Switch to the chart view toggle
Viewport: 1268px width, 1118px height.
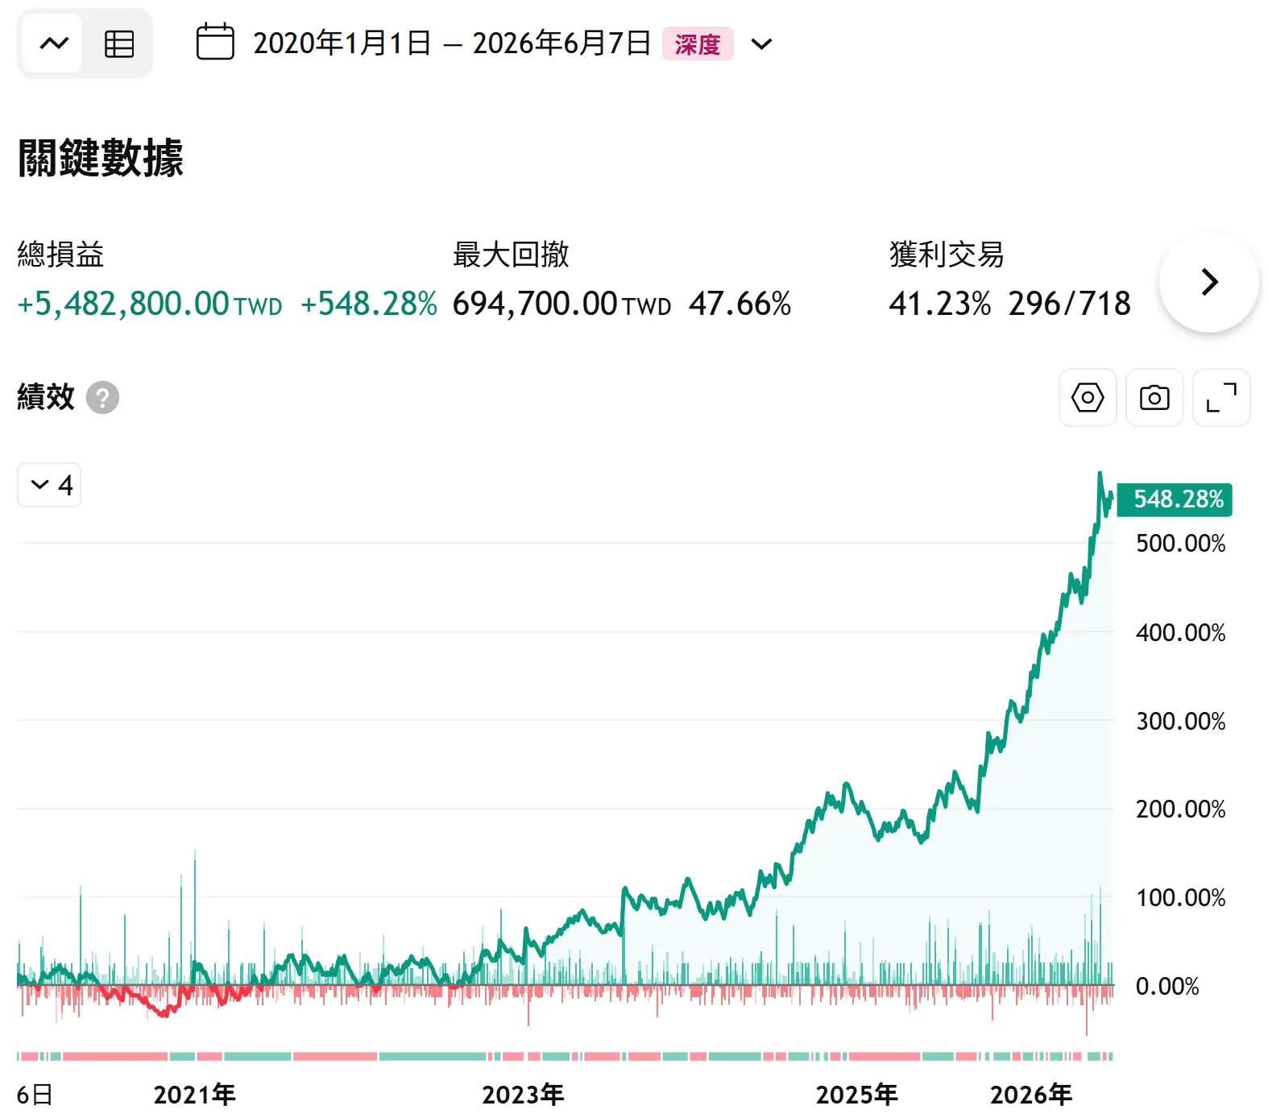53,43
